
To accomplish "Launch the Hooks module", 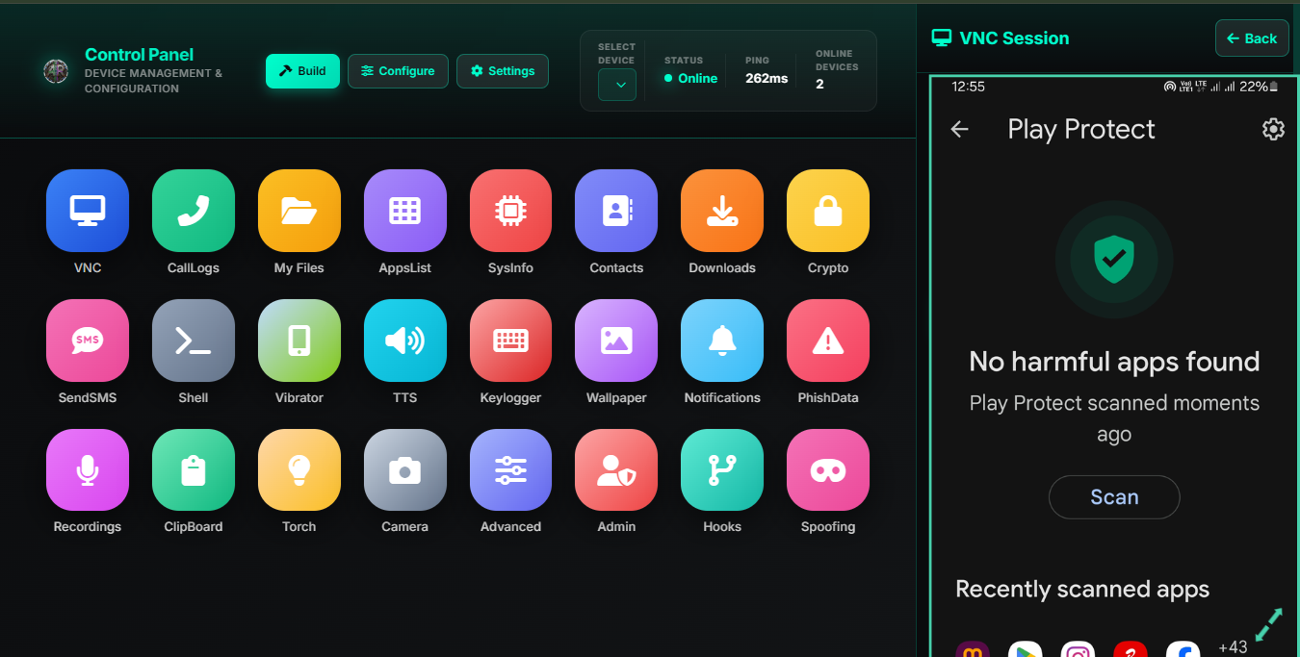I will (722, 470).
